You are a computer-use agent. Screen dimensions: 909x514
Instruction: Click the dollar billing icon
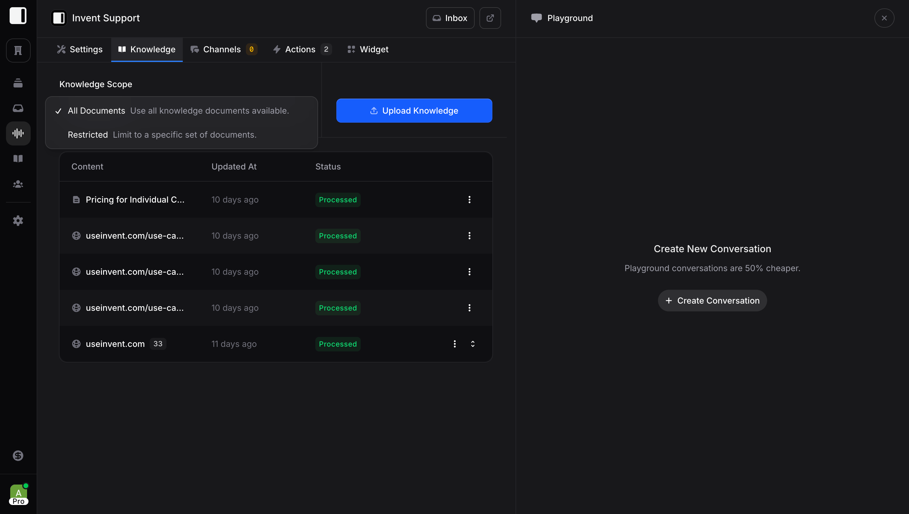tap(18, 456)
